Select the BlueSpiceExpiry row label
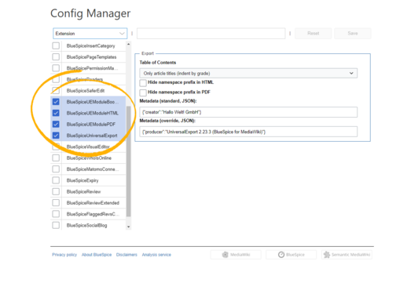The image size is (396, 283). pos(82,180)
